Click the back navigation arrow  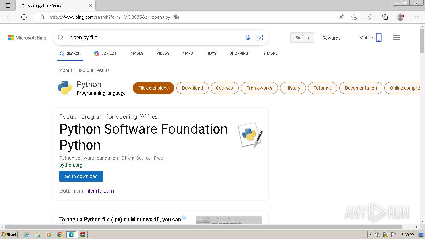coord(9,17)
